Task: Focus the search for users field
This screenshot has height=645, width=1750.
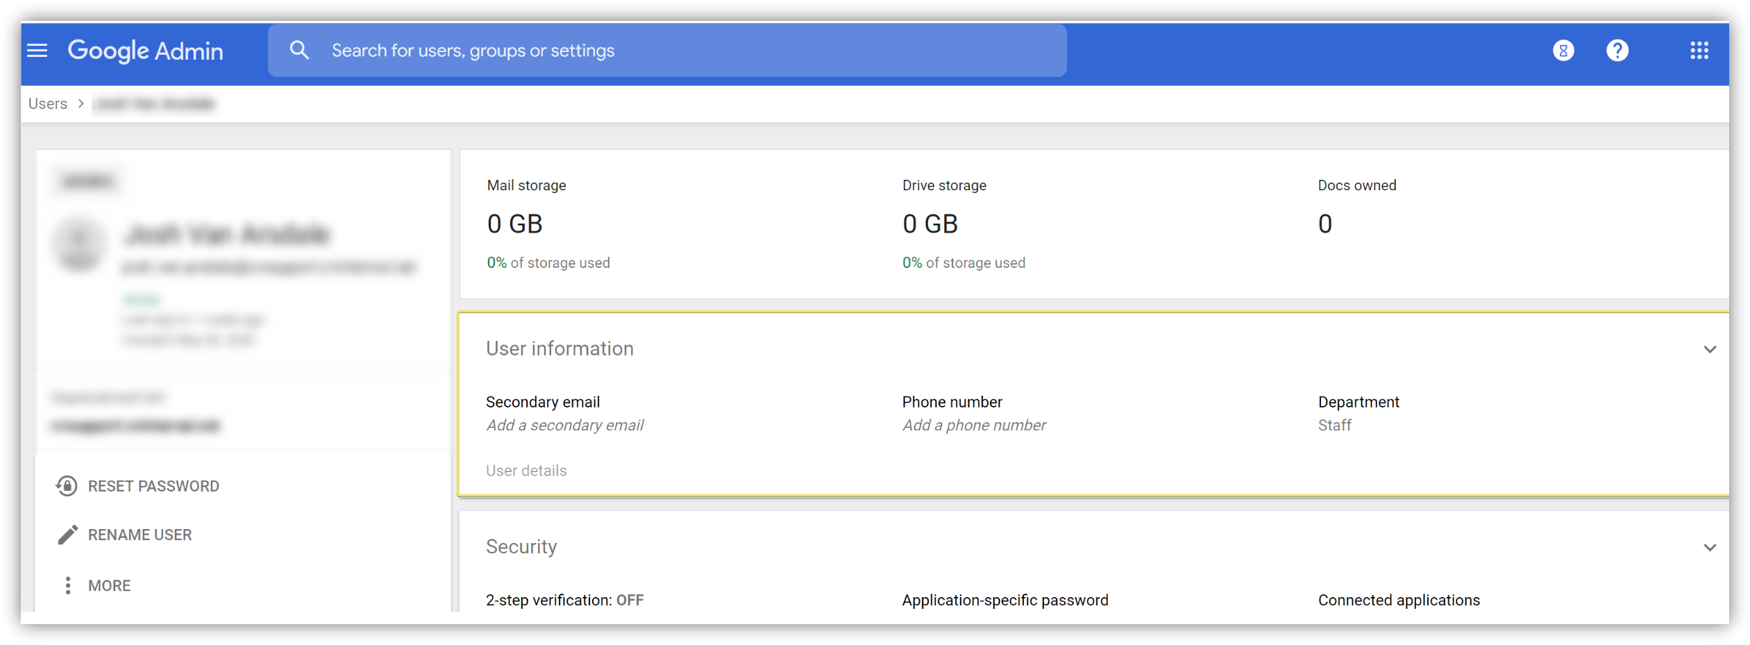Action: tap(666, 51)
